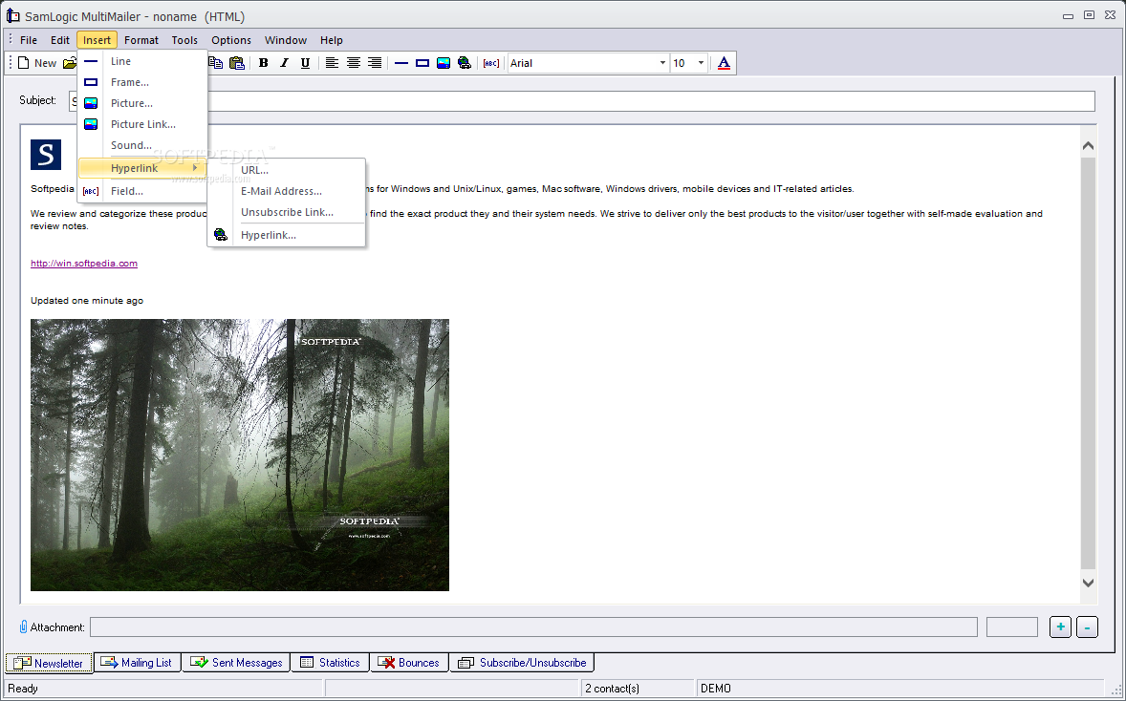Click Insert Picture toolbar icon
Screen dimensions: 1126x701
pyautogui.click(x=444, y=63)
